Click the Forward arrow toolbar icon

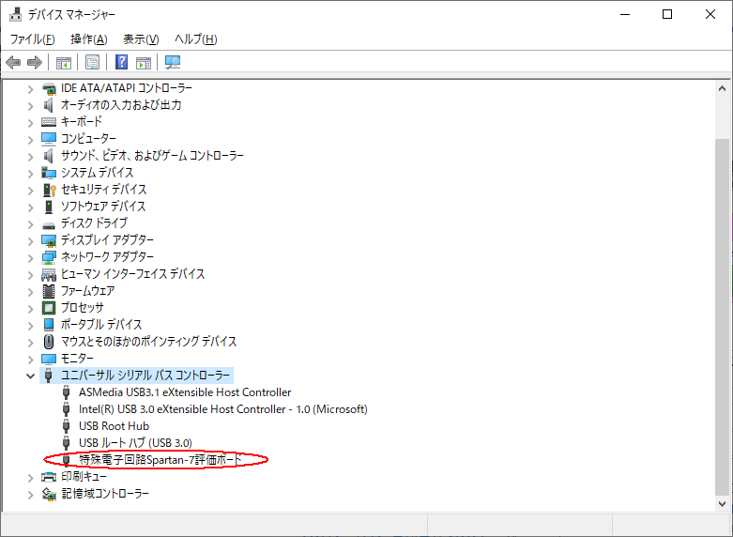(x=35, y=63)
